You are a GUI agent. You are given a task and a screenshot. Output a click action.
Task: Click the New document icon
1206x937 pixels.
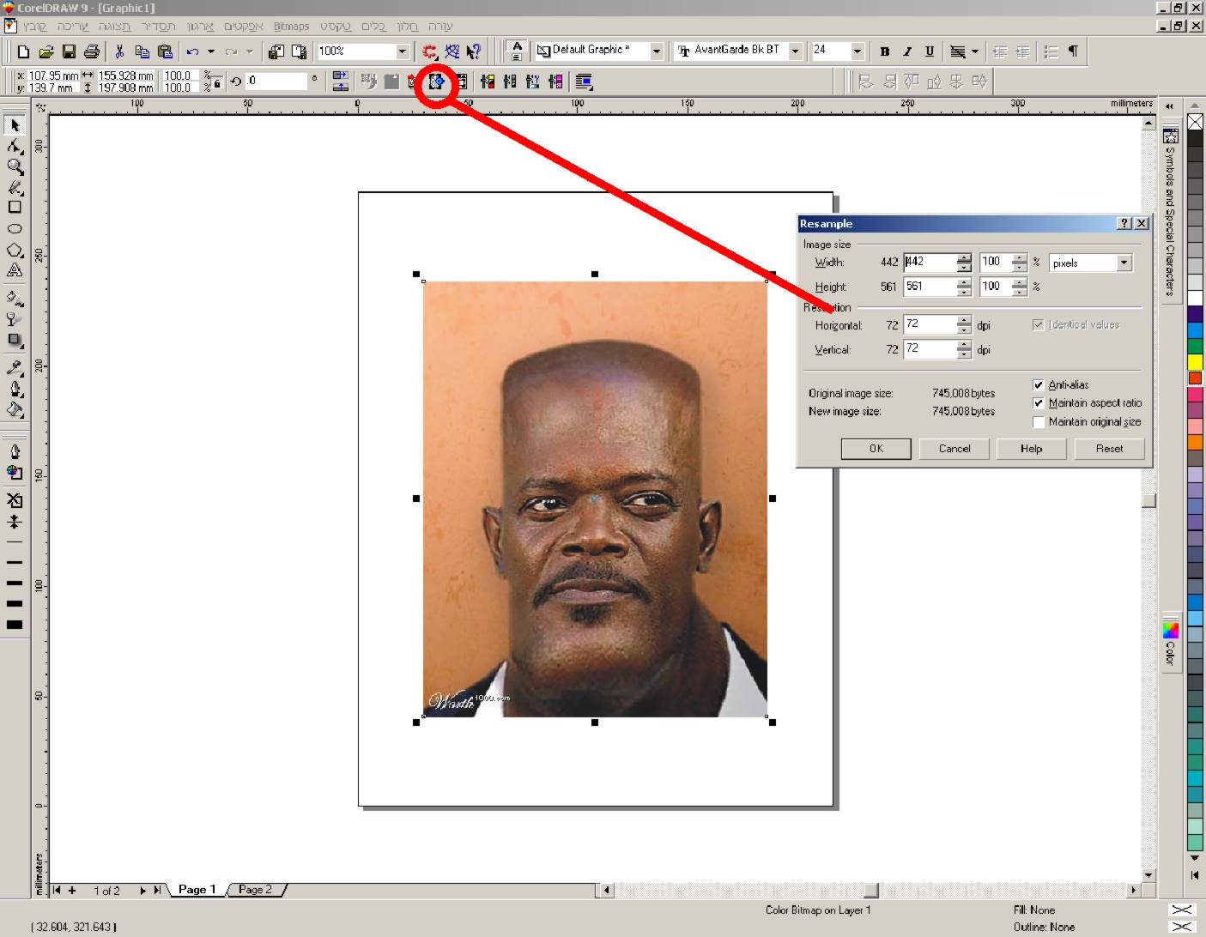click(x=24, y=51)
